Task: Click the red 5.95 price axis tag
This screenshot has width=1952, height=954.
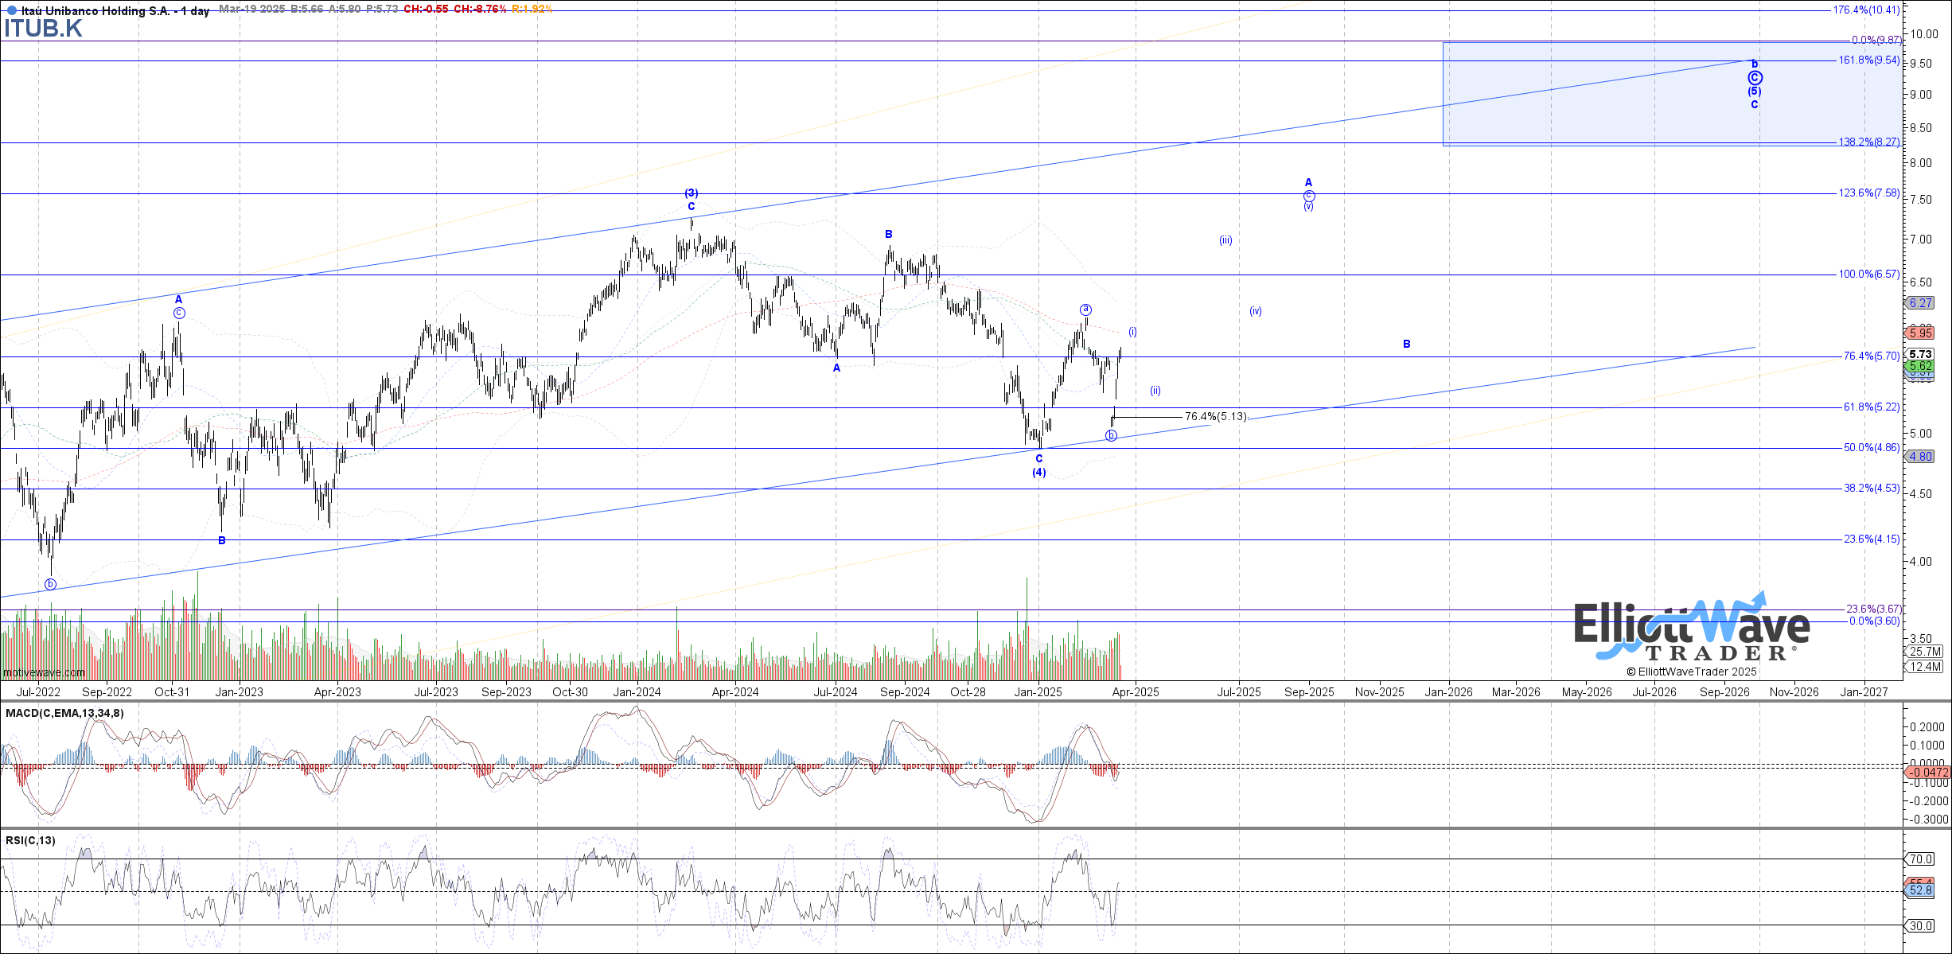Action: click(x=1920, y=333)
